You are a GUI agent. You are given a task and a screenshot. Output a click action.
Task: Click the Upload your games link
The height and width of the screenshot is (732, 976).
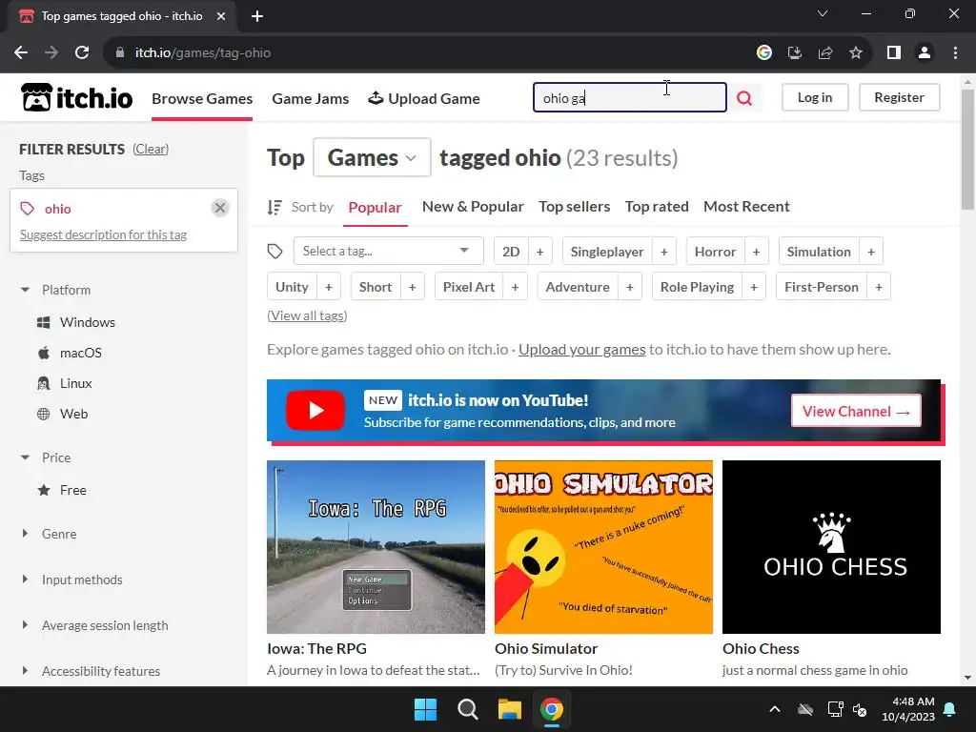tap(582, 350)
